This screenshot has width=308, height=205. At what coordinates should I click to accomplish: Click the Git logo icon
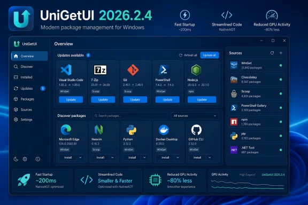point(133,70)
